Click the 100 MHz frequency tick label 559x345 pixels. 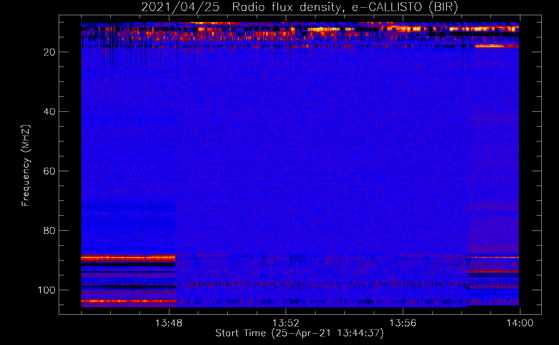click(47, 290)
